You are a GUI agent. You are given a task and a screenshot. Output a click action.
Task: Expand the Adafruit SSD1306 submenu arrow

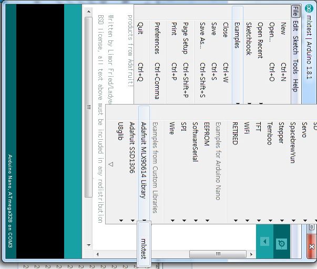(132, 221)
